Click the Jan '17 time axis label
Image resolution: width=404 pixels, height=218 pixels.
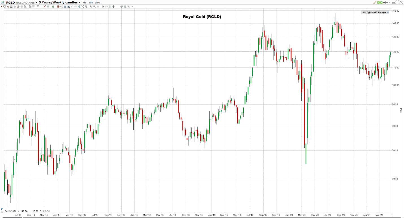[57, 215]
